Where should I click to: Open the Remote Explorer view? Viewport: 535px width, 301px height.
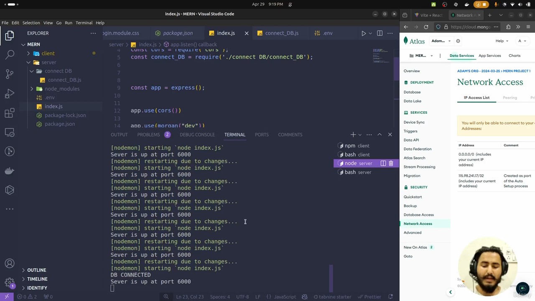tap(10, 132)
